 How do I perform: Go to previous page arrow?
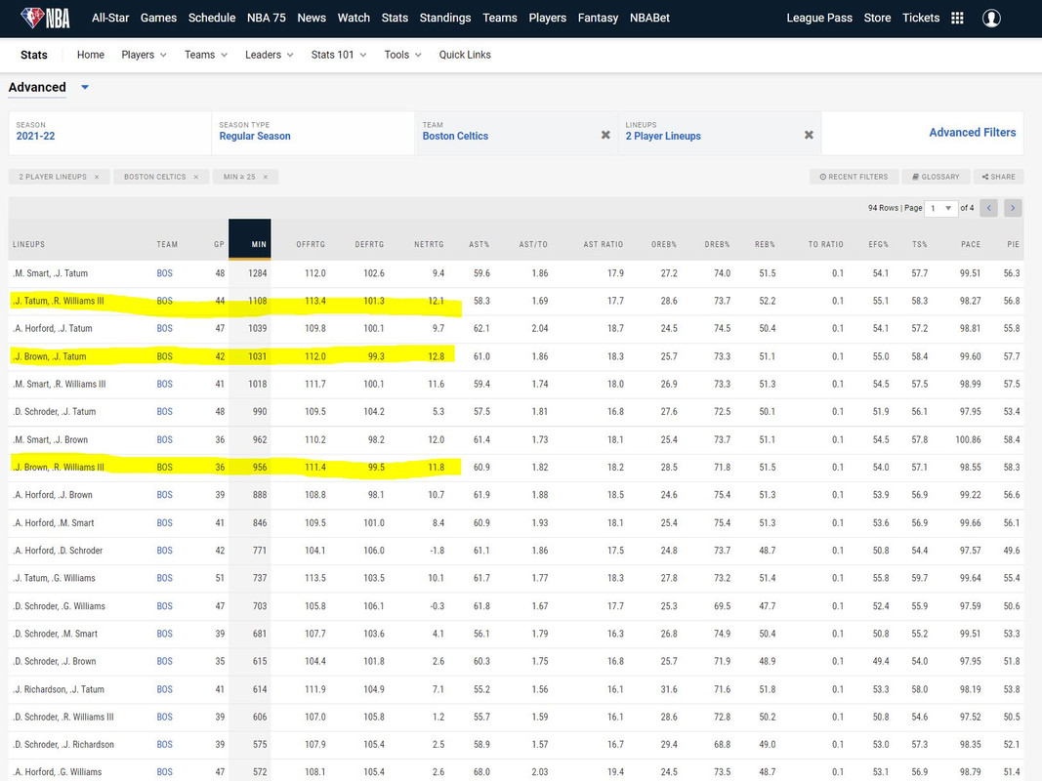point(989,208)
